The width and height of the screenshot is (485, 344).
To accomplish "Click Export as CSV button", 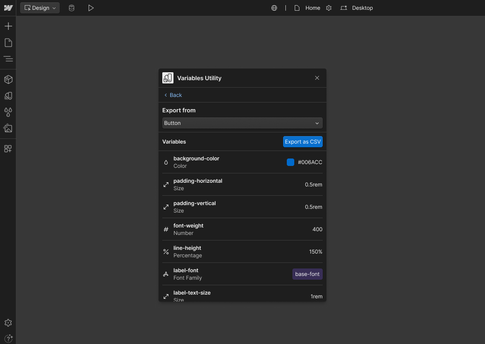I will point(303,142).
